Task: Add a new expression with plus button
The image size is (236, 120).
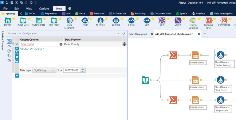Action: coord(17,75)
